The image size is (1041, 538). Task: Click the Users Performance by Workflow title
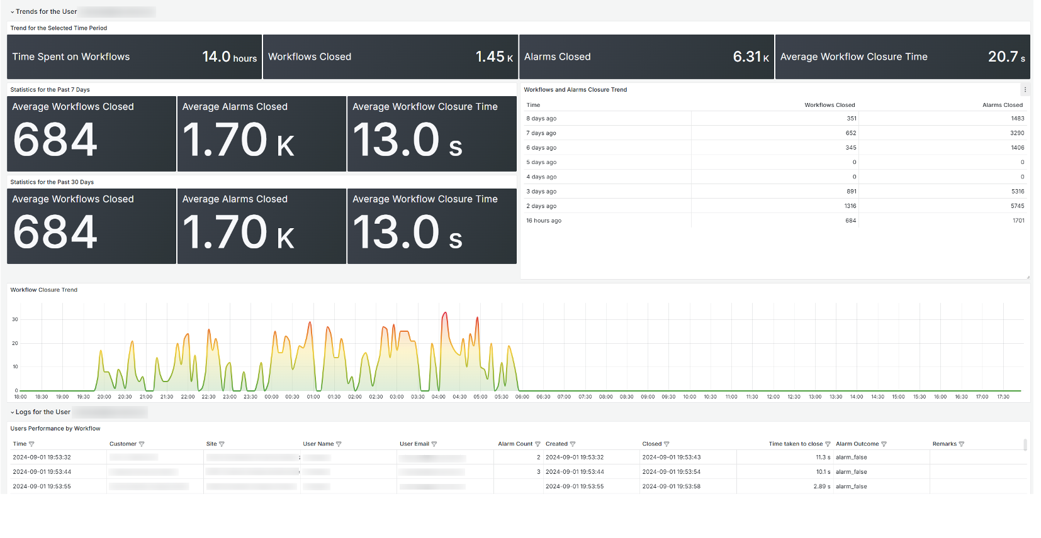[x=55, y=429]
